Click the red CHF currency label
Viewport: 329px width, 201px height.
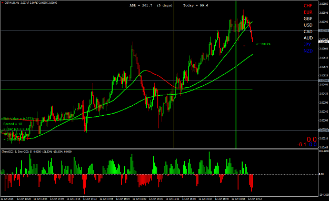308,6
